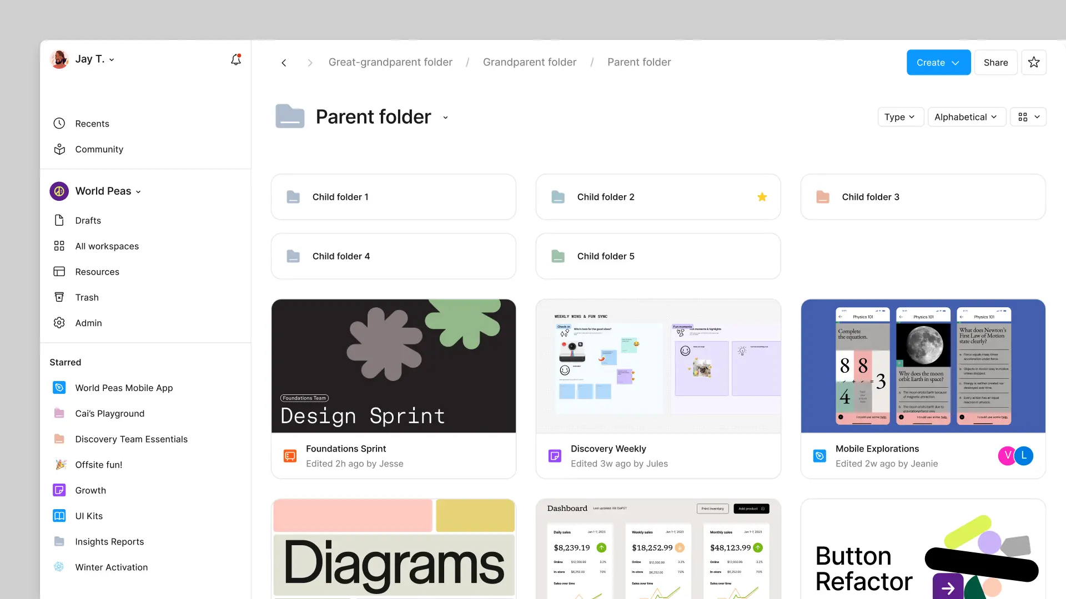Open the Button Refactor thumbnail
Image resolution: width=1066 pixels, height=599 pixels.
pos(923,549)
